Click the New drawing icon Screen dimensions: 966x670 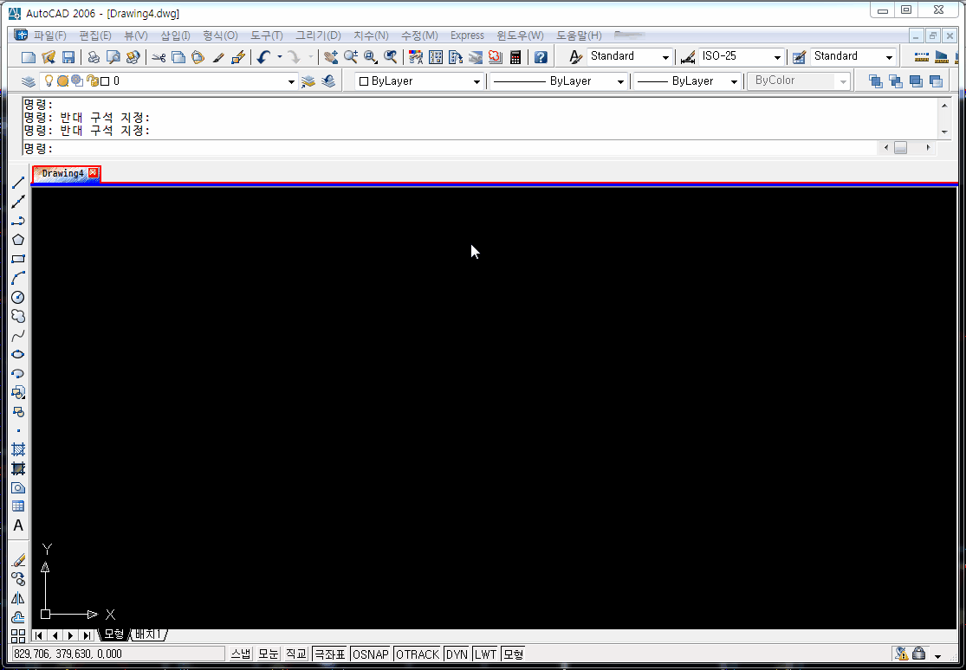pyautogui.click(x=29, y=57)
